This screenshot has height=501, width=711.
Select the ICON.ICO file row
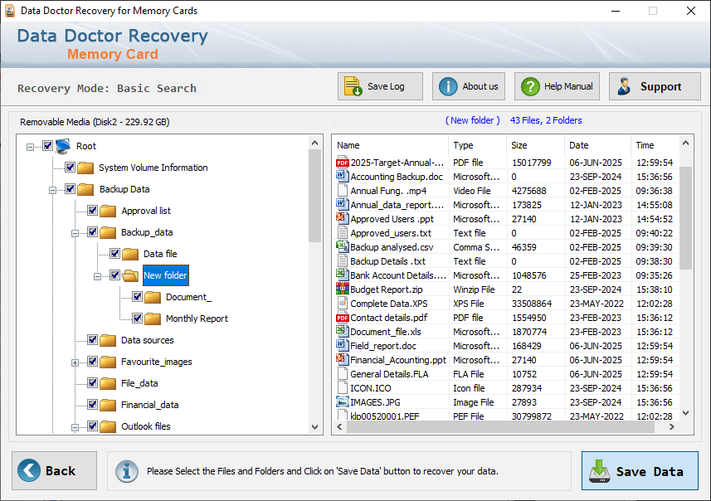point(507,388)
